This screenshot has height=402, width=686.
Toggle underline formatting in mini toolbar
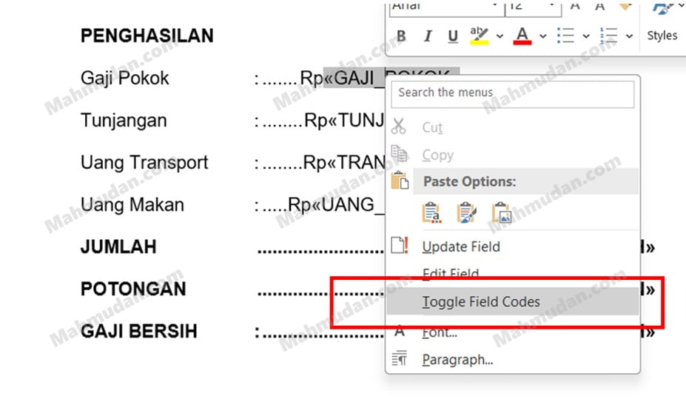coord(453,36)
